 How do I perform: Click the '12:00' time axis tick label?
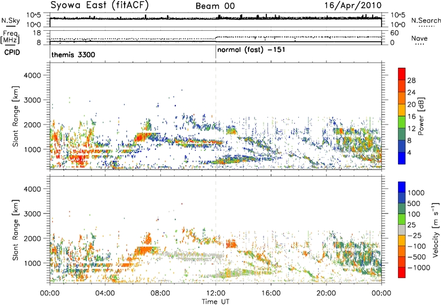[216, 293]
